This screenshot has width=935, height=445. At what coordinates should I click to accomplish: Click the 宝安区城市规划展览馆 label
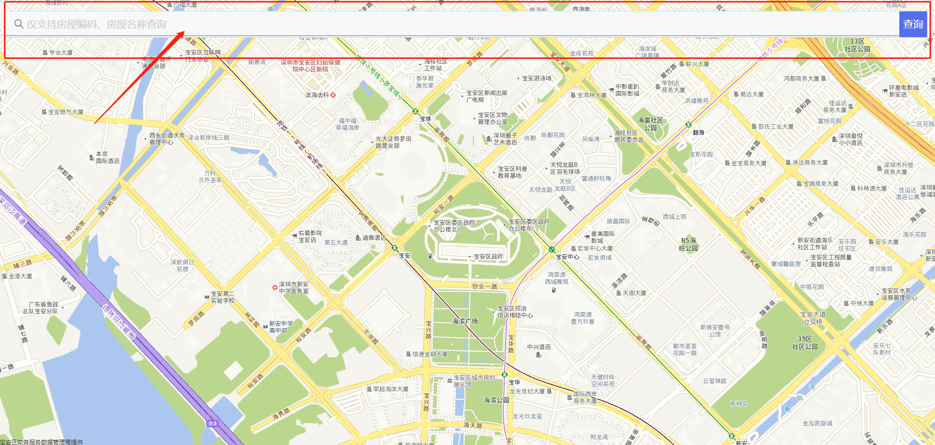(x=474, y=381)
